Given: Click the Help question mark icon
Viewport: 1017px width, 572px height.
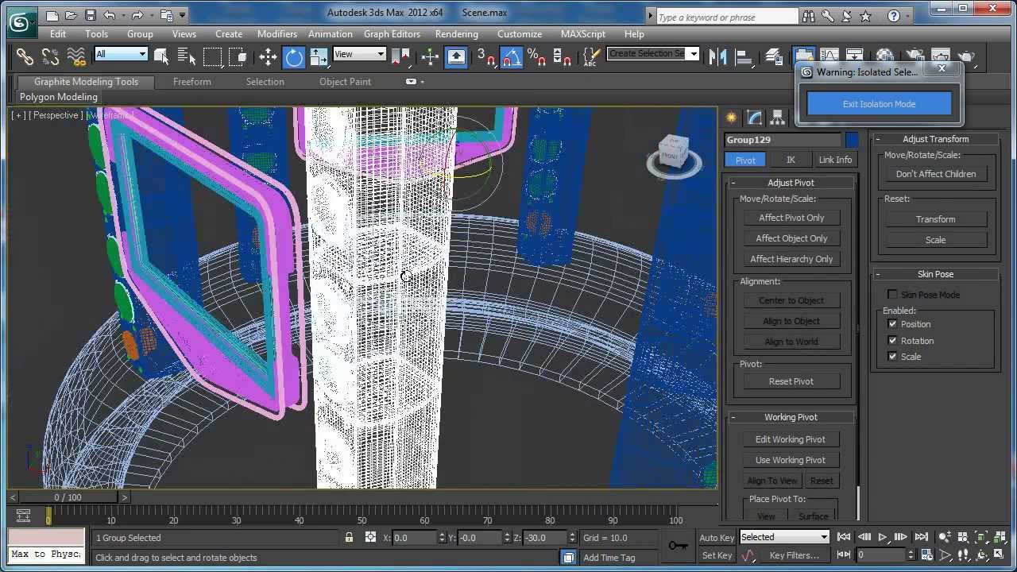Looking at the screenshot, I should [894, 16].
